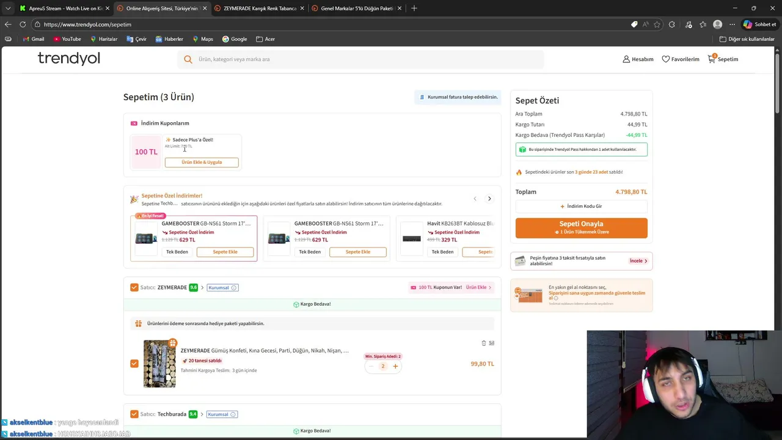Switch to Genel Markalar 5'li Düğün Paketi tab
The image size is (782, 440).
point(356,9)
